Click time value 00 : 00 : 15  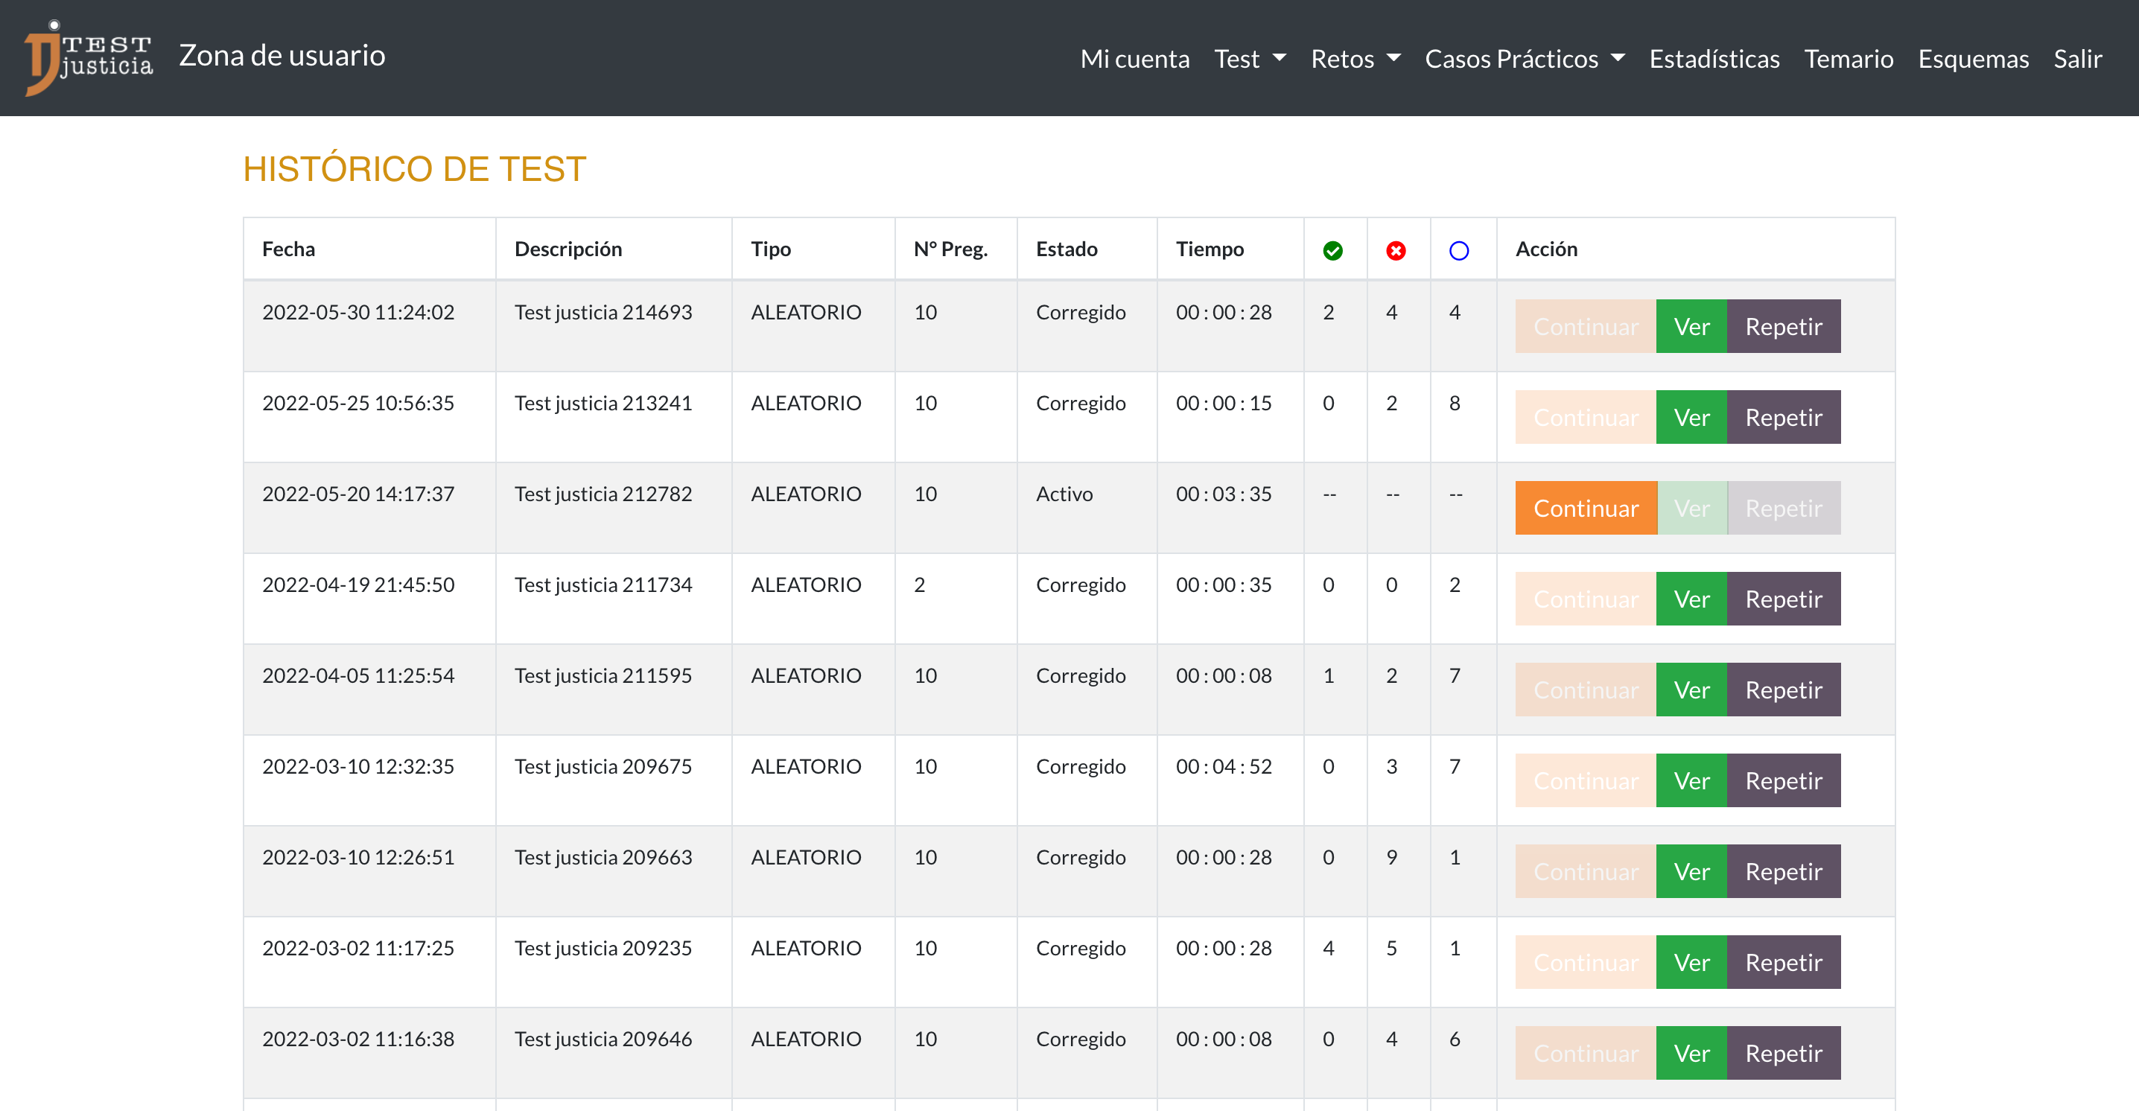point(1223,403)
